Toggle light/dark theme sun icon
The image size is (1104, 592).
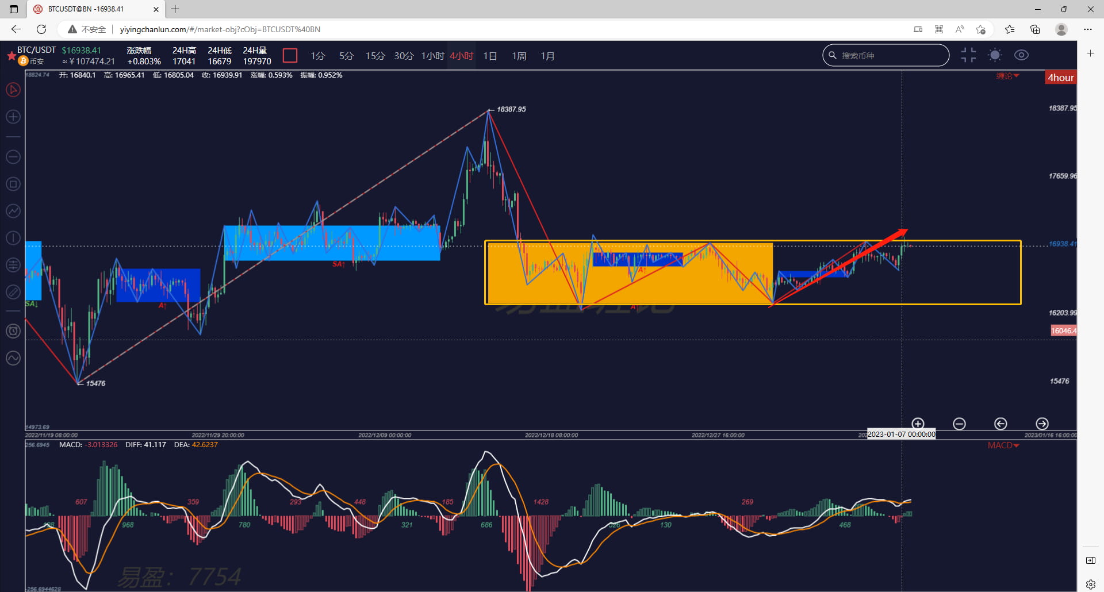coord(995,55)
